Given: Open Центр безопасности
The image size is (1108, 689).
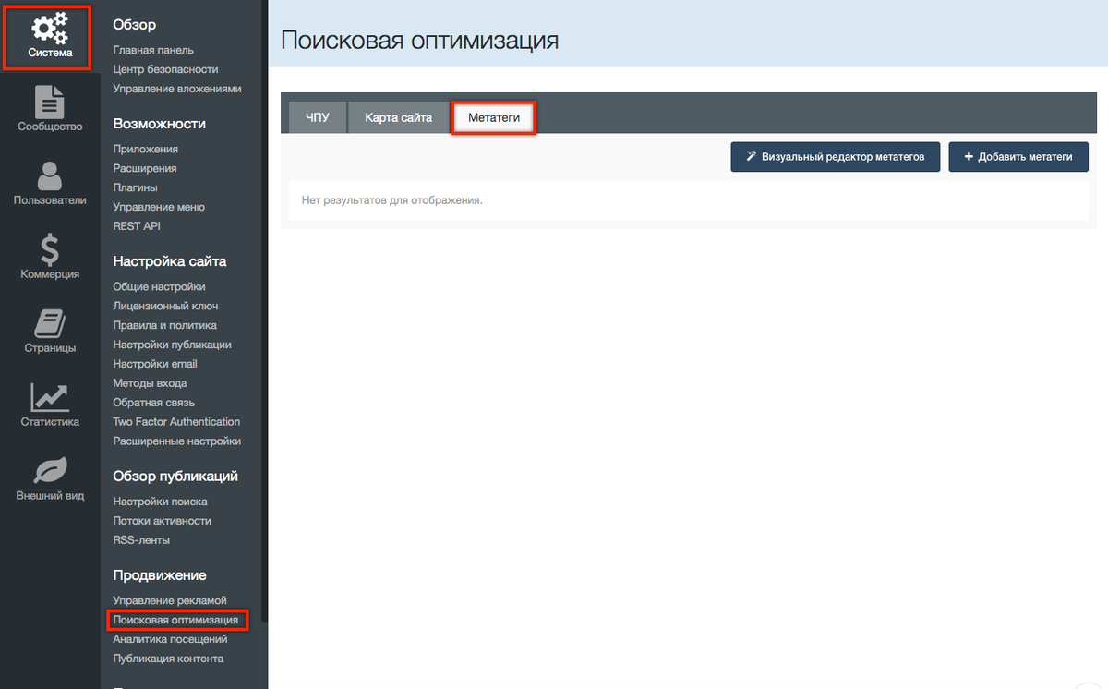Looking at the screenshot, I should click(165, 69).
